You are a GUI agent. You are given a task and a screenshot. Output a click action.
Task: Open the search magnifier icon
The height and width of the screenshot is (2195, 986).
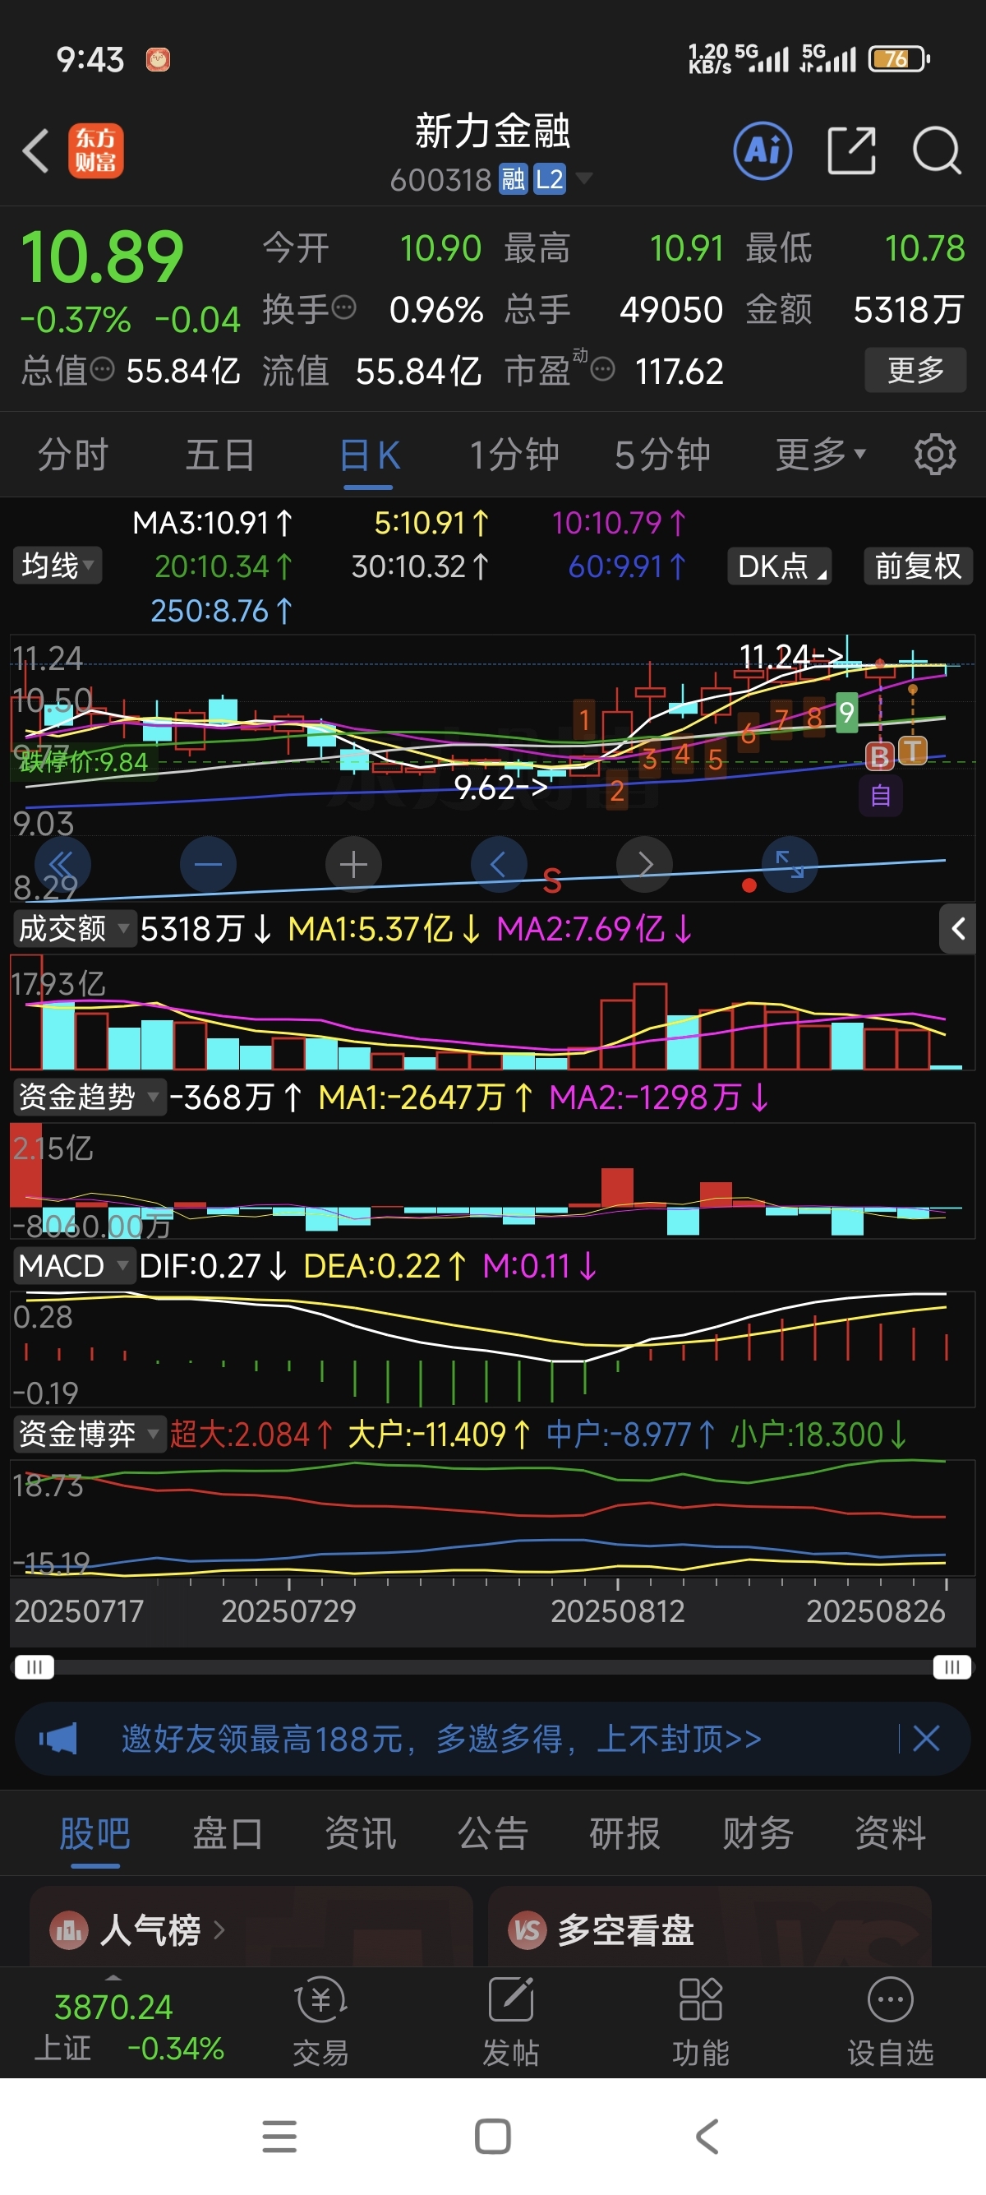click(937, 150)
